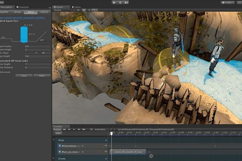Jump to the Timeline start
The height and width of the screenshot is (161, 242).
tap(64, 129)
